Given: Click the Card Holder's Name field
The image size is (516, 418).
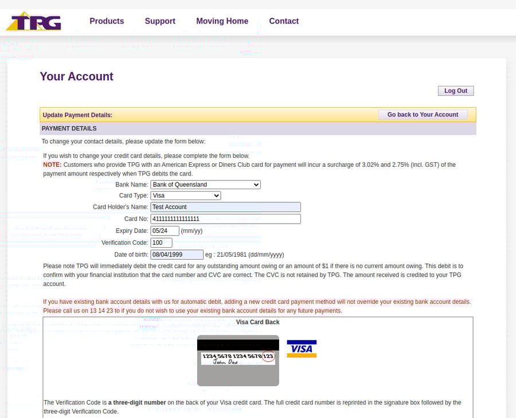Looking at the screenshot, I should (225, 206).
